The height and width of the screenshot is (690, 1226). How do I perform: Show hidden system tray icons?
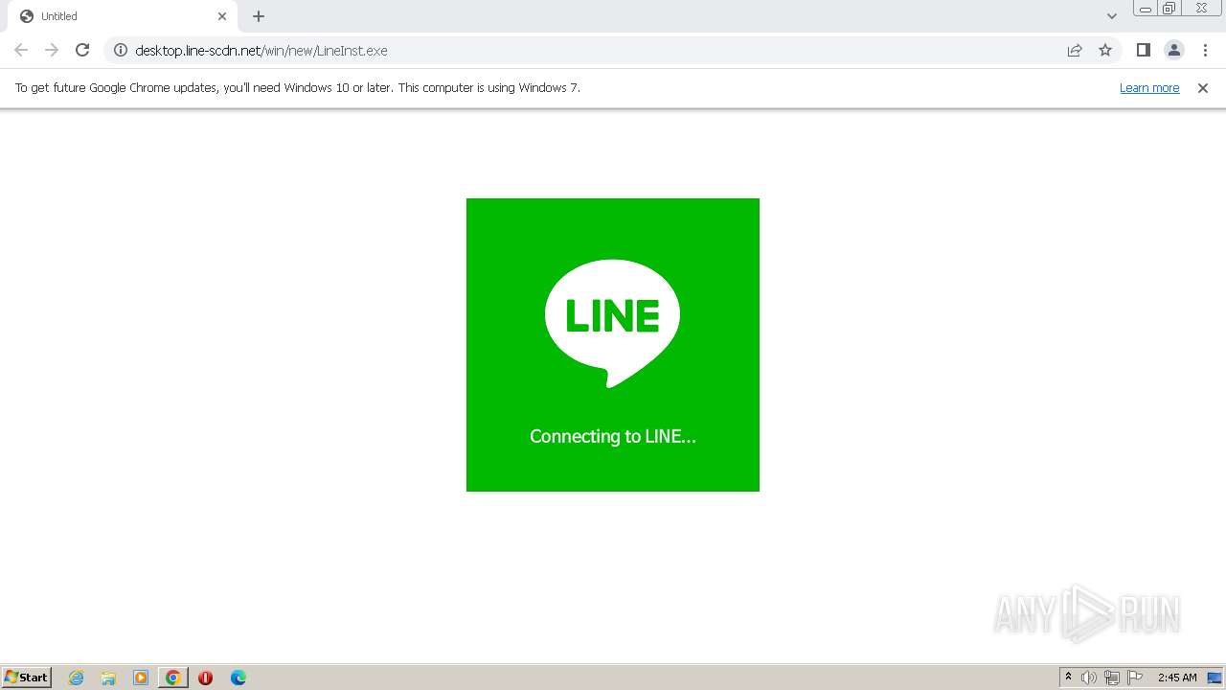[x=1068, y=678]
